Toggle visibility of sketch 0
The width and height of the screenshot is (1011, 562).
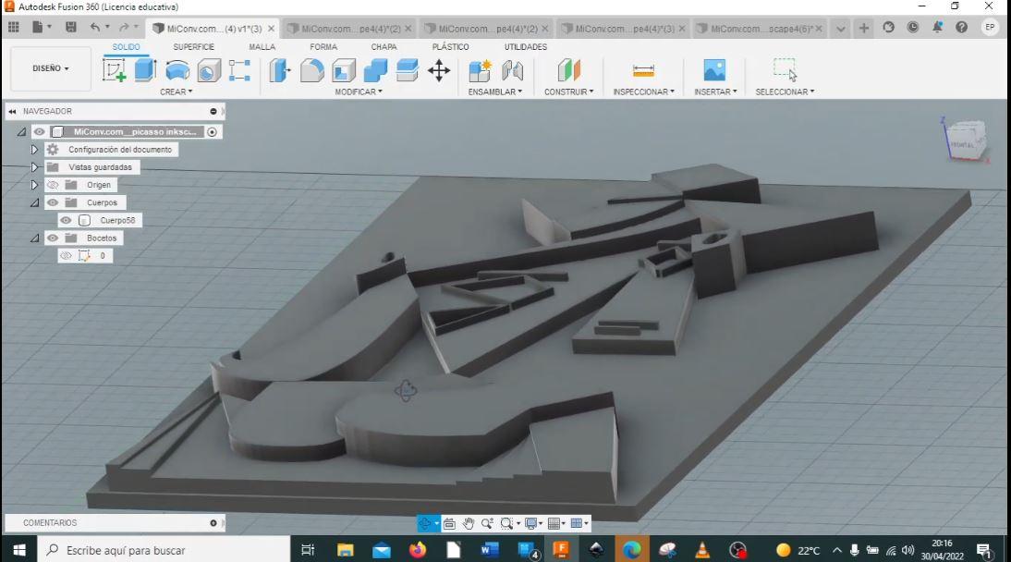66,256
